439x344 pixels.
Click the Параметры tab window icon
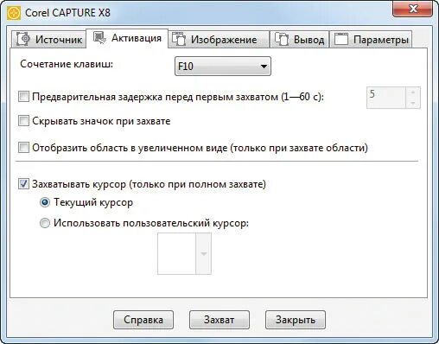[x=341, y=39]
